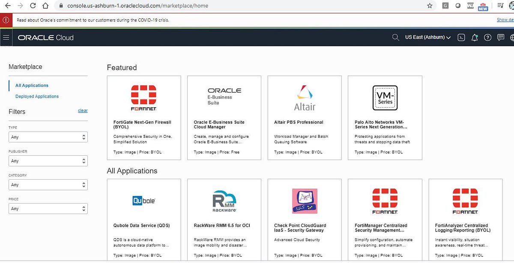The image size is (514, 263).
Task: Click the NEW badge extension icon
Action: point(483,6)
